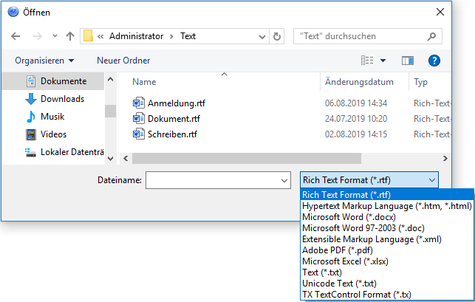Select Musik in the navigation pane
Image resolution: width=475 pixels, height=302 pixels.
point(52,117)
